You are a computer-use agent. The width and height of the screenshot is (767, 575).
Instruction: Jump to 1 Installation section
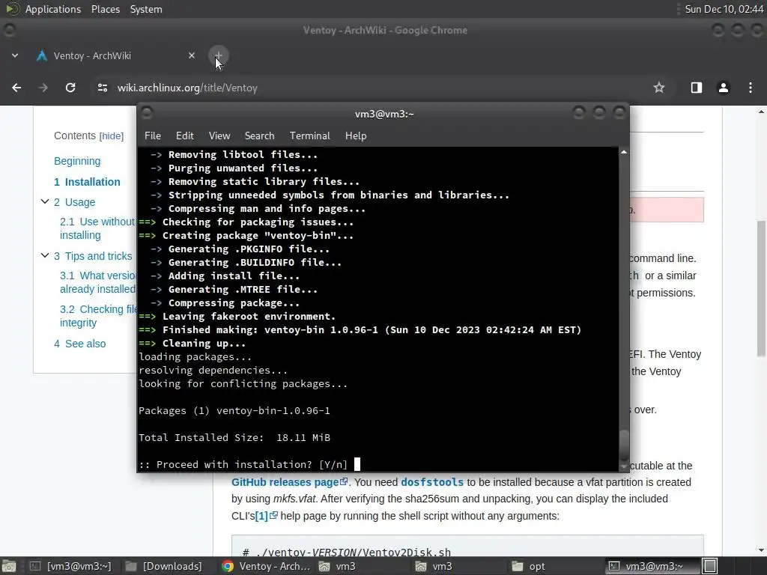[87, 182]
